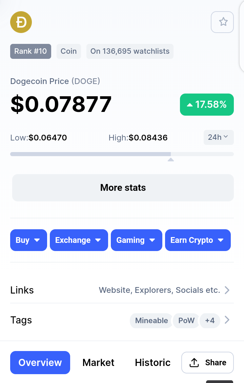This screenshot has height=383, width=244.
Task: Expand the Exchange dropdown
Action: 79,240
